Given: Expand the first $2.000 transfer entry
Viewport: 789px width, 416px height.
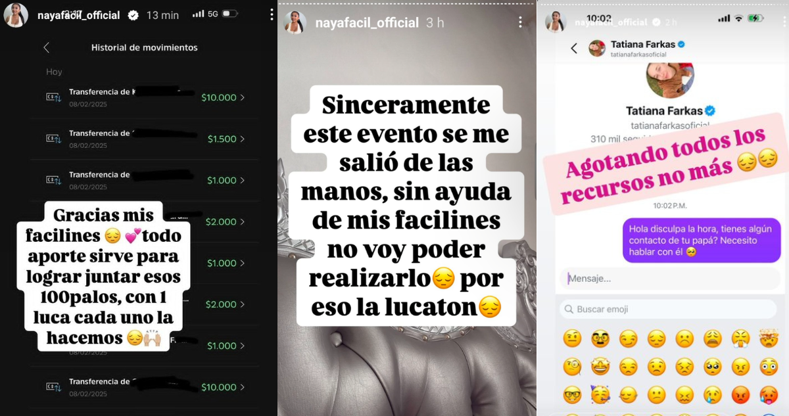Looking at the screenshot, I should [145, 221].
